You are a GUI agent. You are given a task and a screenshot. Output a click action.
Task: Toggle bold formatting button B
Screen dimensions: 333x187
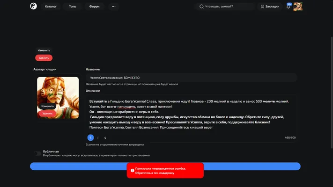90,137
